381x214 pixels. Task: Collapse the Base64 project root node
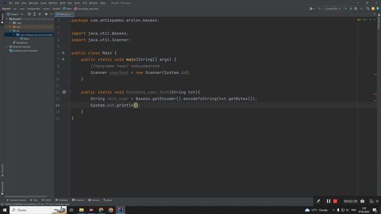7,18
